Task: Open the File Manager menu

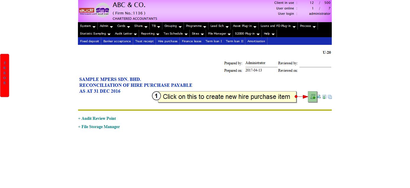Action: 219,34
